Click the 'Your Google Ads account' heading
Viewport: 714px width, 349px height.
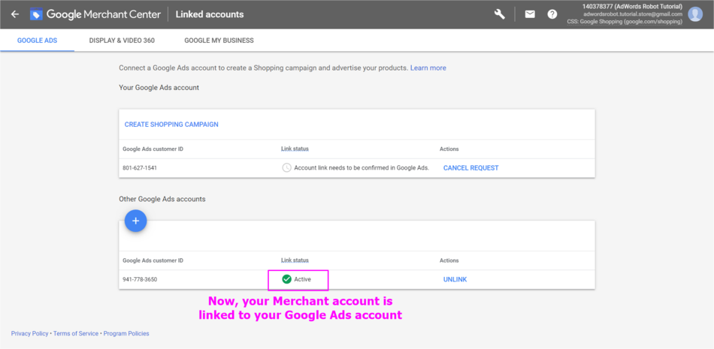[x=159, y=87]
